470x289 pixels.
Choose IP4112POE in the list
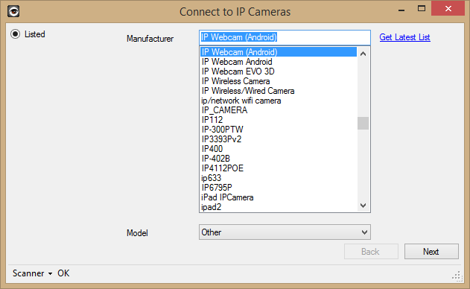pyautogui.click(x=279, y=168)
